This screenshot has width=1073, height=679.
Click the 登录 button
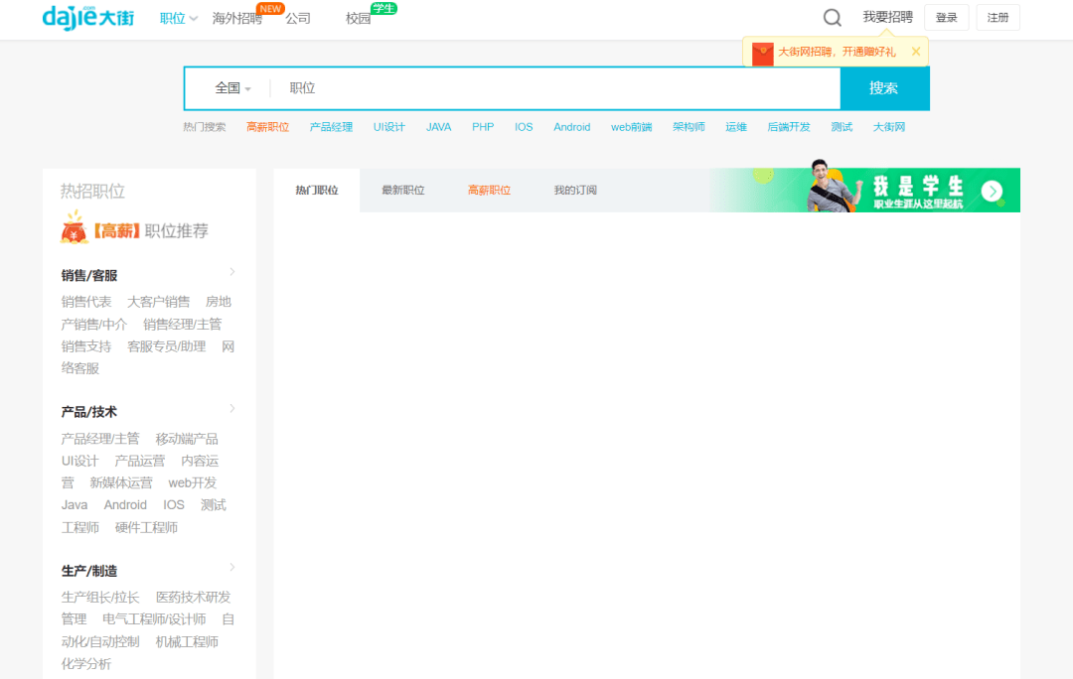tap(946, 18)
